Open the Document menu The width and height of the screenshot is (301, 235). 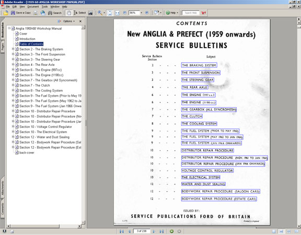[33, 7]
